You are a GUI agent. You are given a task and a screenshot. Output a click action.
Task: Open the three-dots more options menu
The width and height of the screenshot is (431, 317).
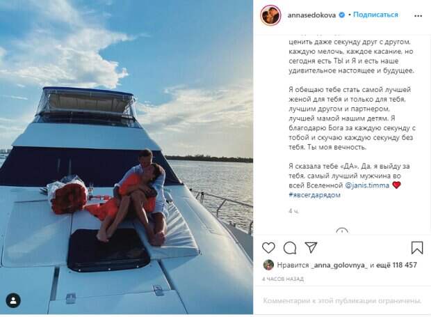coord(417,14)
